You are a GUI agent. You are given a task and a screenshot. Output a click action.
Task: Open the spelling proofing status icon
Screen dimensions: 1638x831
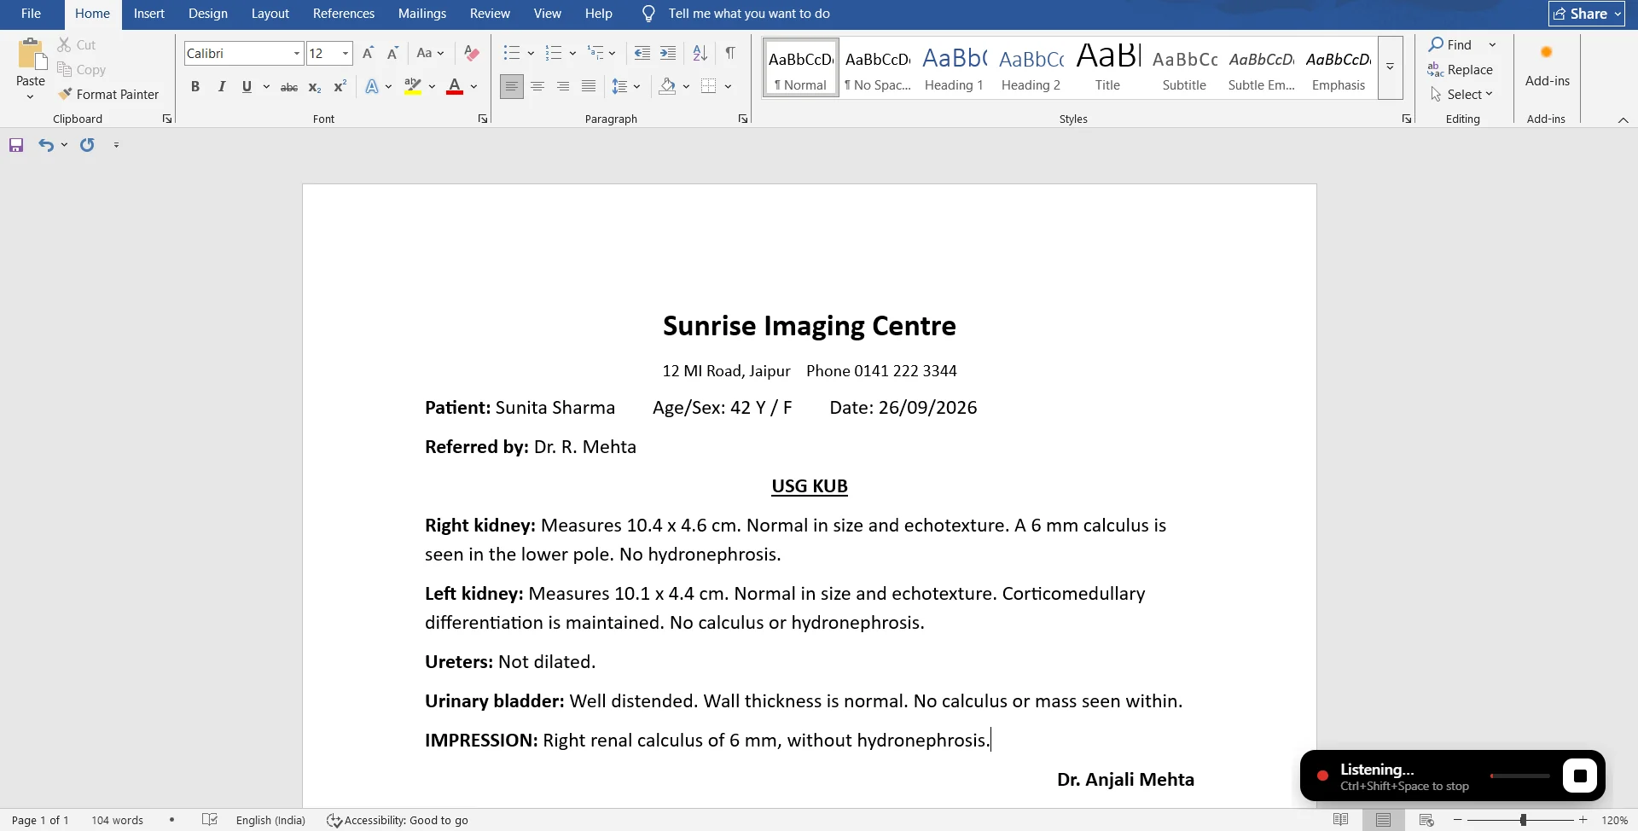pos(210,820)
